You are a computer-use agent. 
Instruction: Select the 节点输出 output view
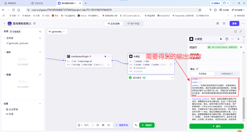(203, 74)
